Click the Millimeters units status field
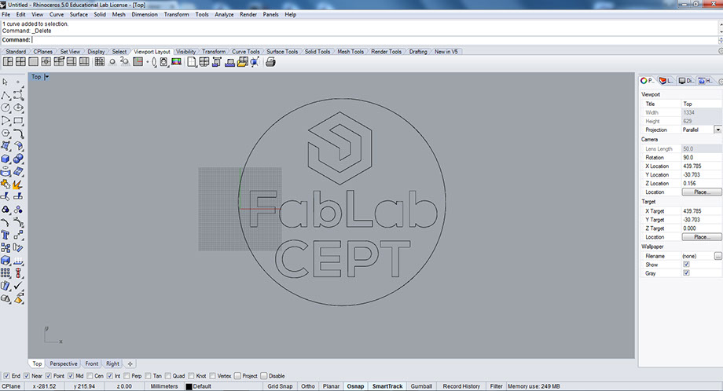The width and height of the screenshot is (723, 391). point(164,386)
